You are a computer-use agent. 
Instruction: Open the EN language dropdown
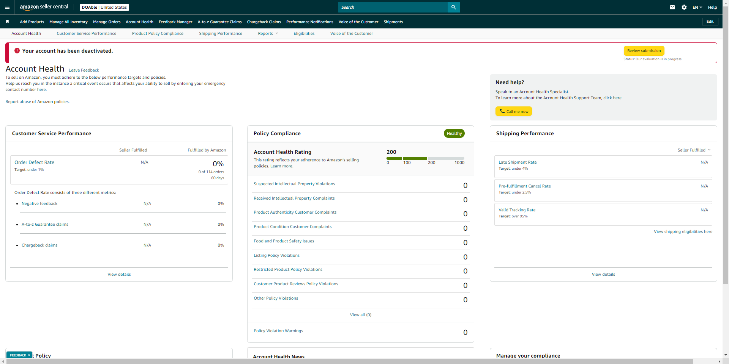[x=697, y=7]
